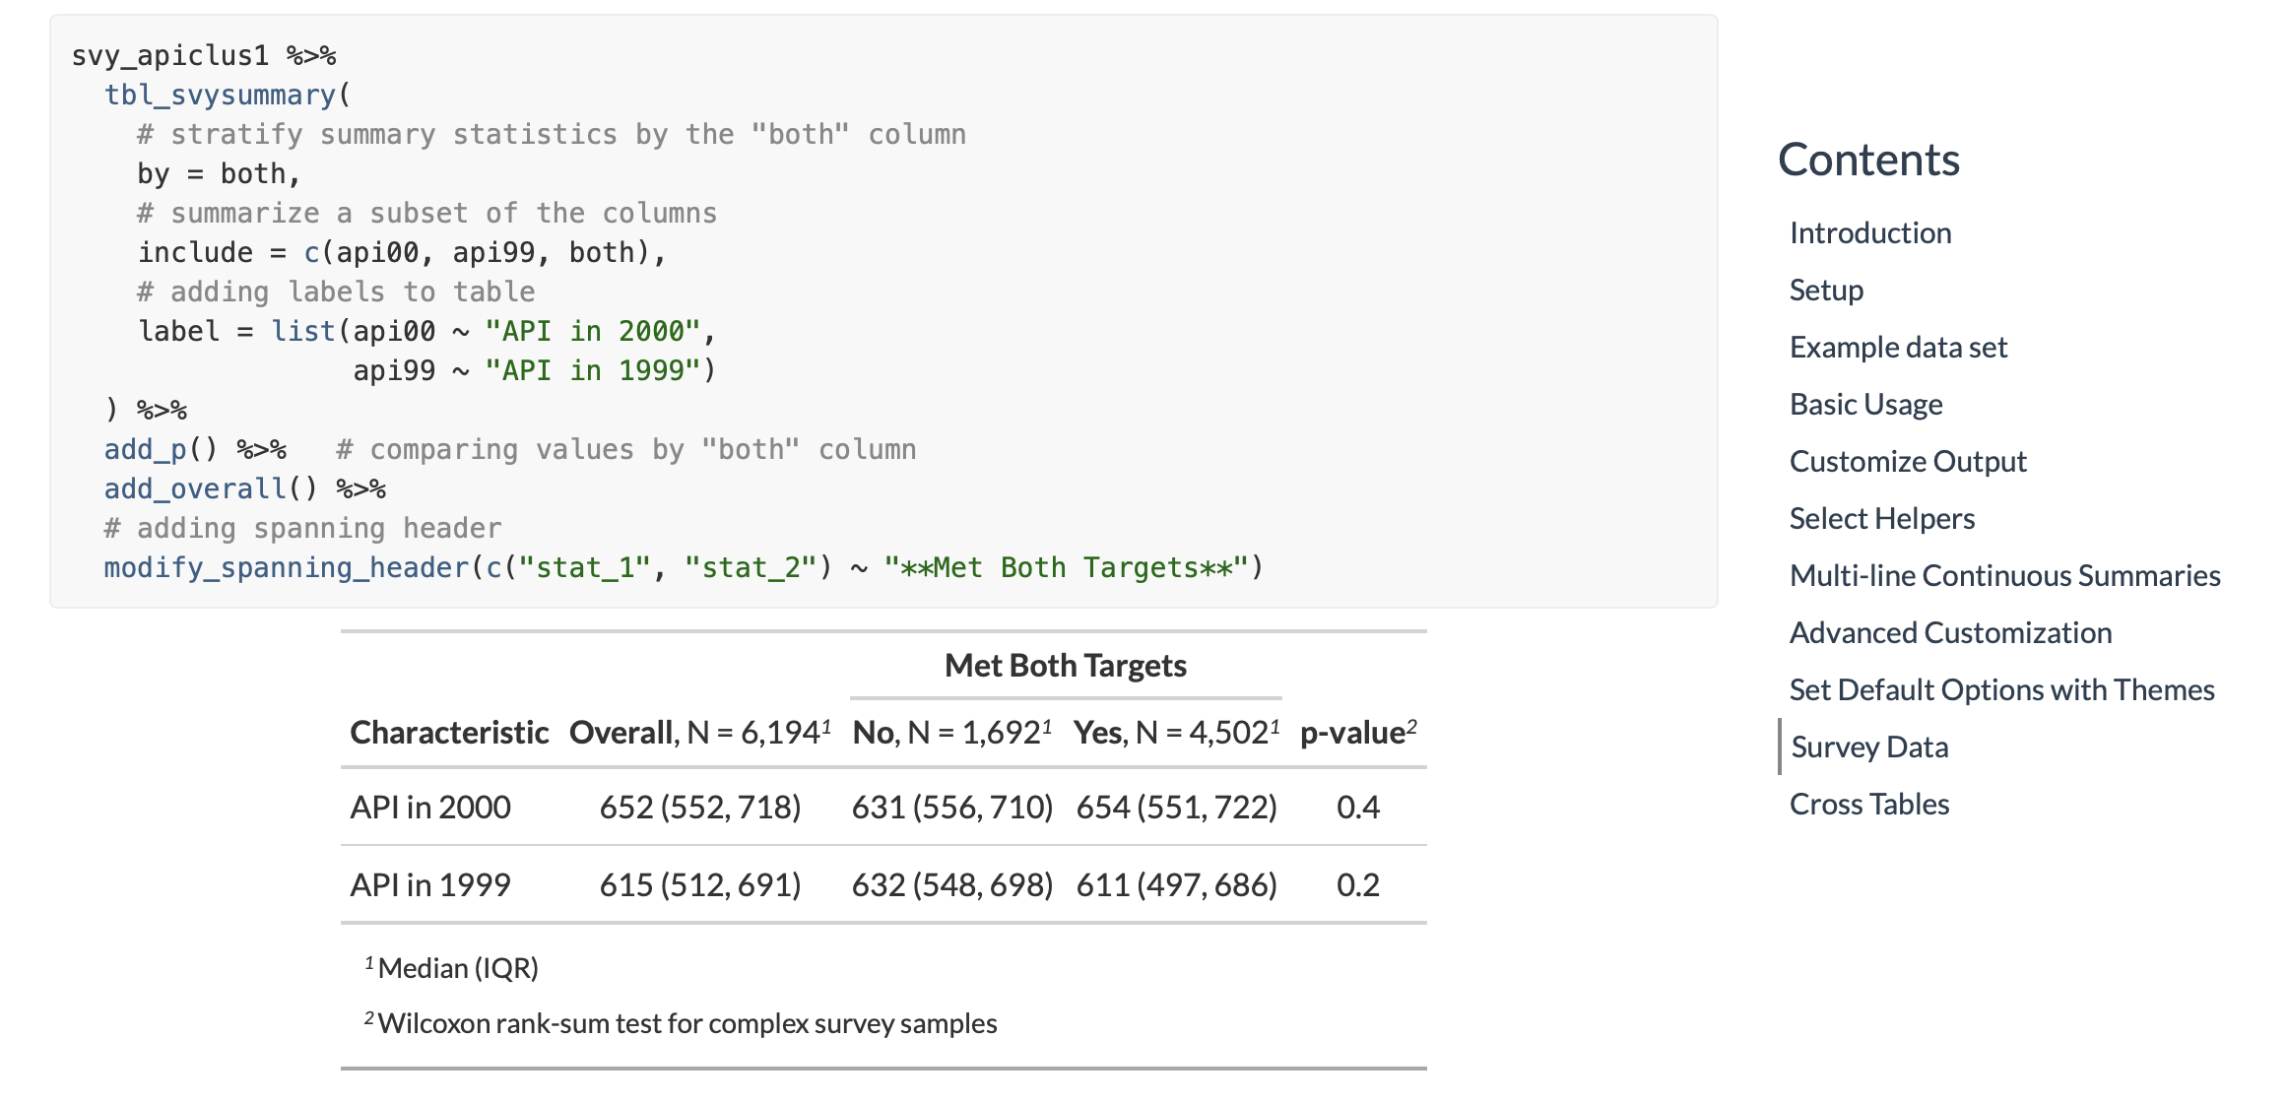Navigate to Set Default Options with Themes
Image resolution: width=2287 pixels, height=1103 pixels.
2002,689
